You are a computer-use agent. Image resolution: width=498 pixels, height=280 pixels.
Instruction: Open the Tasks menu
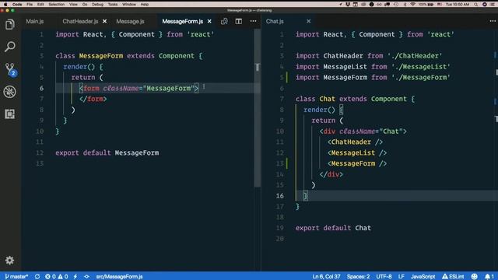pos(112,5)
